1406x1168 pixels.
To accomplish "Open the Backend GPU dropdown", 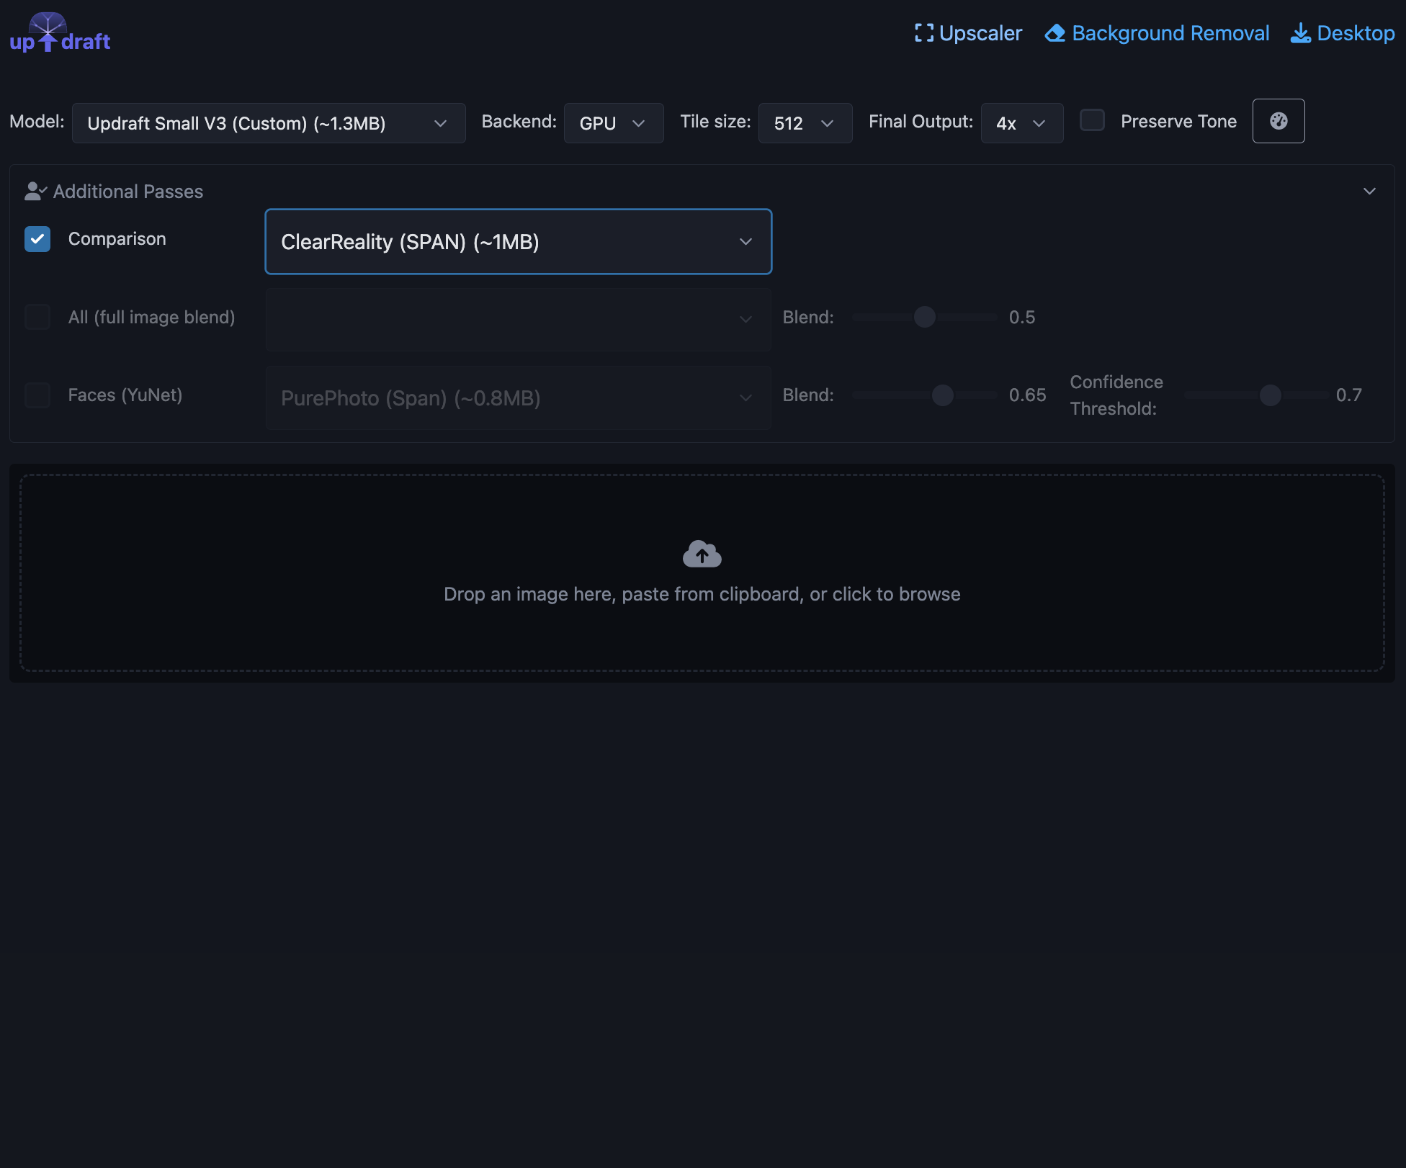I will tap(614, 123).
